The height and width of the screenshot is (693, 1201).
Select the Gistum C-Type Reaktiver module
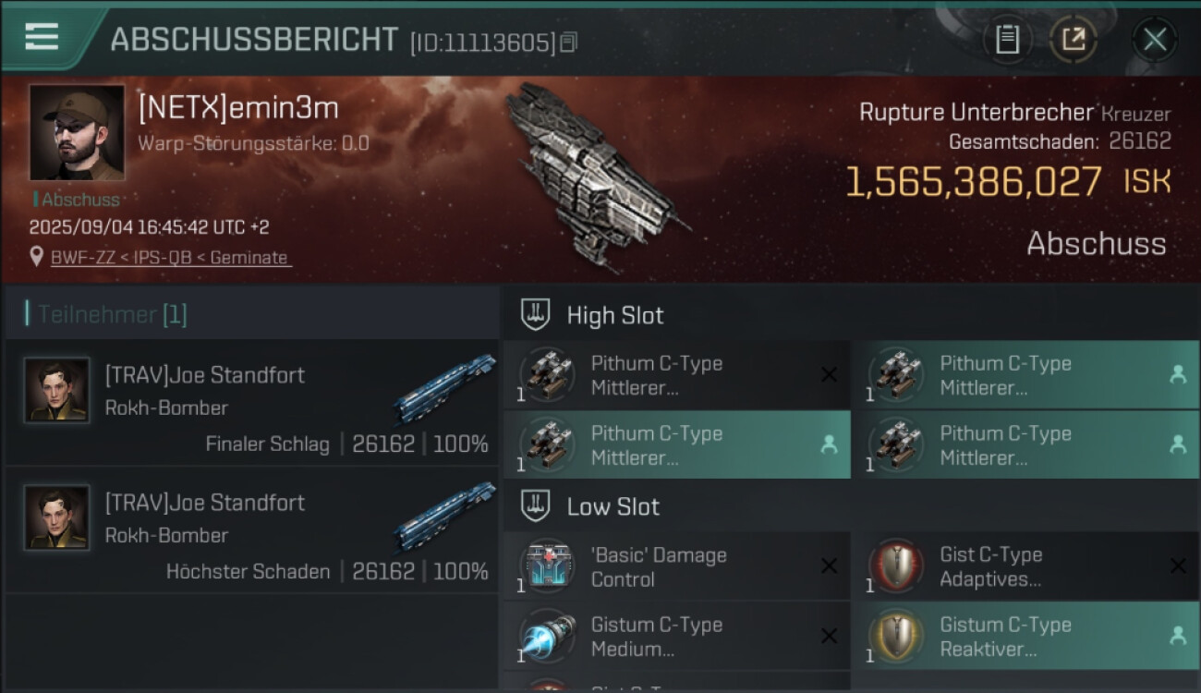(x=1025, y=637)
